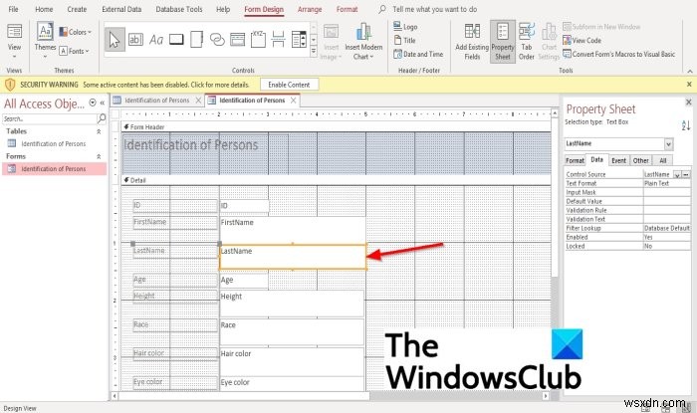
Task: Dismiss the security warning bar
Action: 689,84
